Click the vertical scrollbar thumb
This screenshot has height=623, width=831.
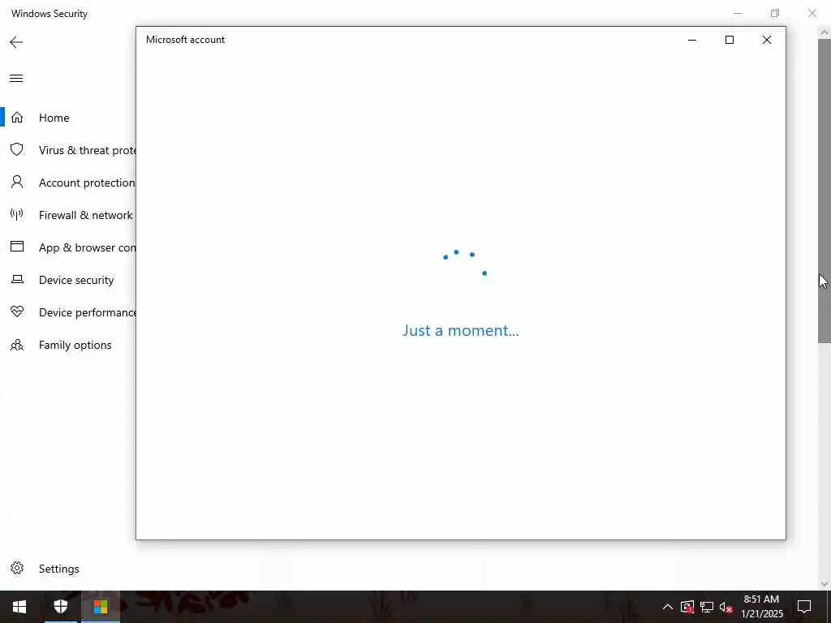click(825, 191)
